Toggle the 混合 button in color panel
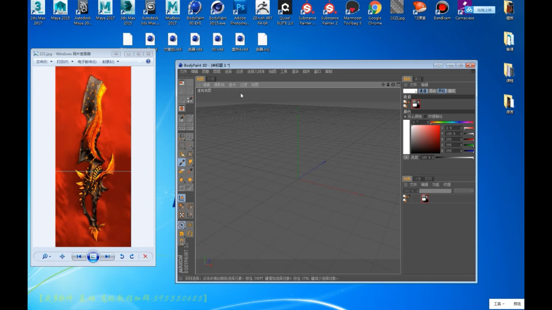 432,91
